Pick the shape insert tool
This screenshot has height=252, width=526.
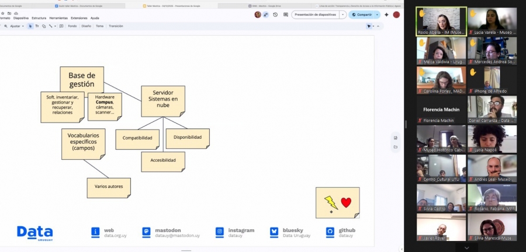(44, 26)
